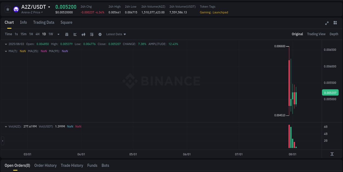Open the extra time intervals dropdown arrow
Image resolution: width=343 pixels, height=172 pixels.
coord(58,34)
